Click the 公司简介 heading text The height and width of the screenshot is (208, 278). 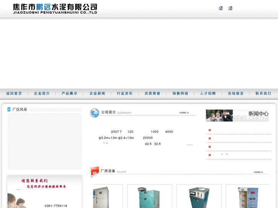pyautogui.click(x=108, y=112)
